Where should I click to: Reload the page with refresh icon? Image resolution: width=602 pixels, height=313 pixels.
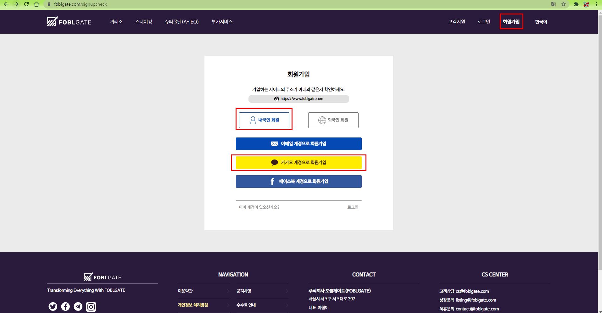(x=26, y=4)
